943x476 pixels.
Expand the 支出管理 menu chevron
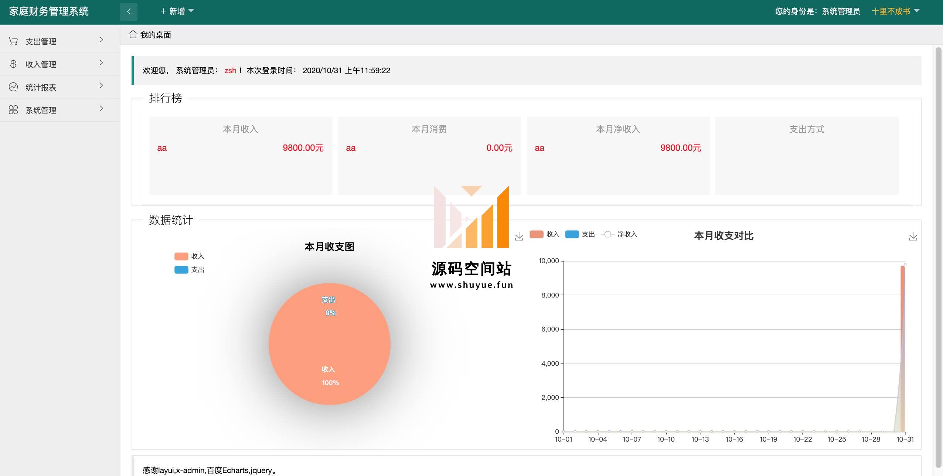pyautogui.click(x=101, y=40)
